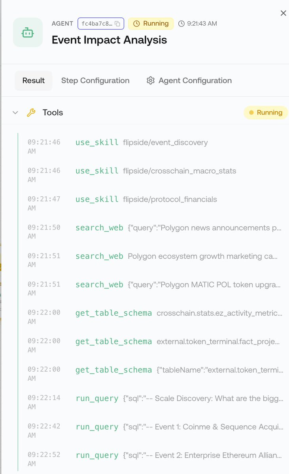Click timestamp 09:22:42 AM
The width and height of the screenshot is (289, 474).
tap(44, 431)
